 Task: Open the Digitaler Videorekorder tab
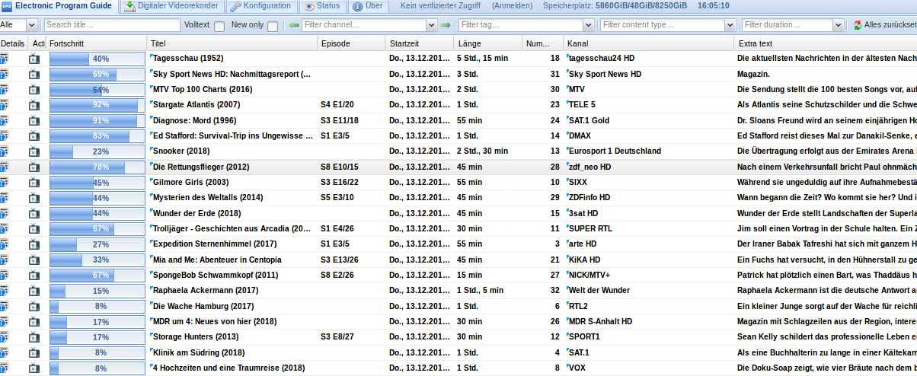tap(171, 6)
